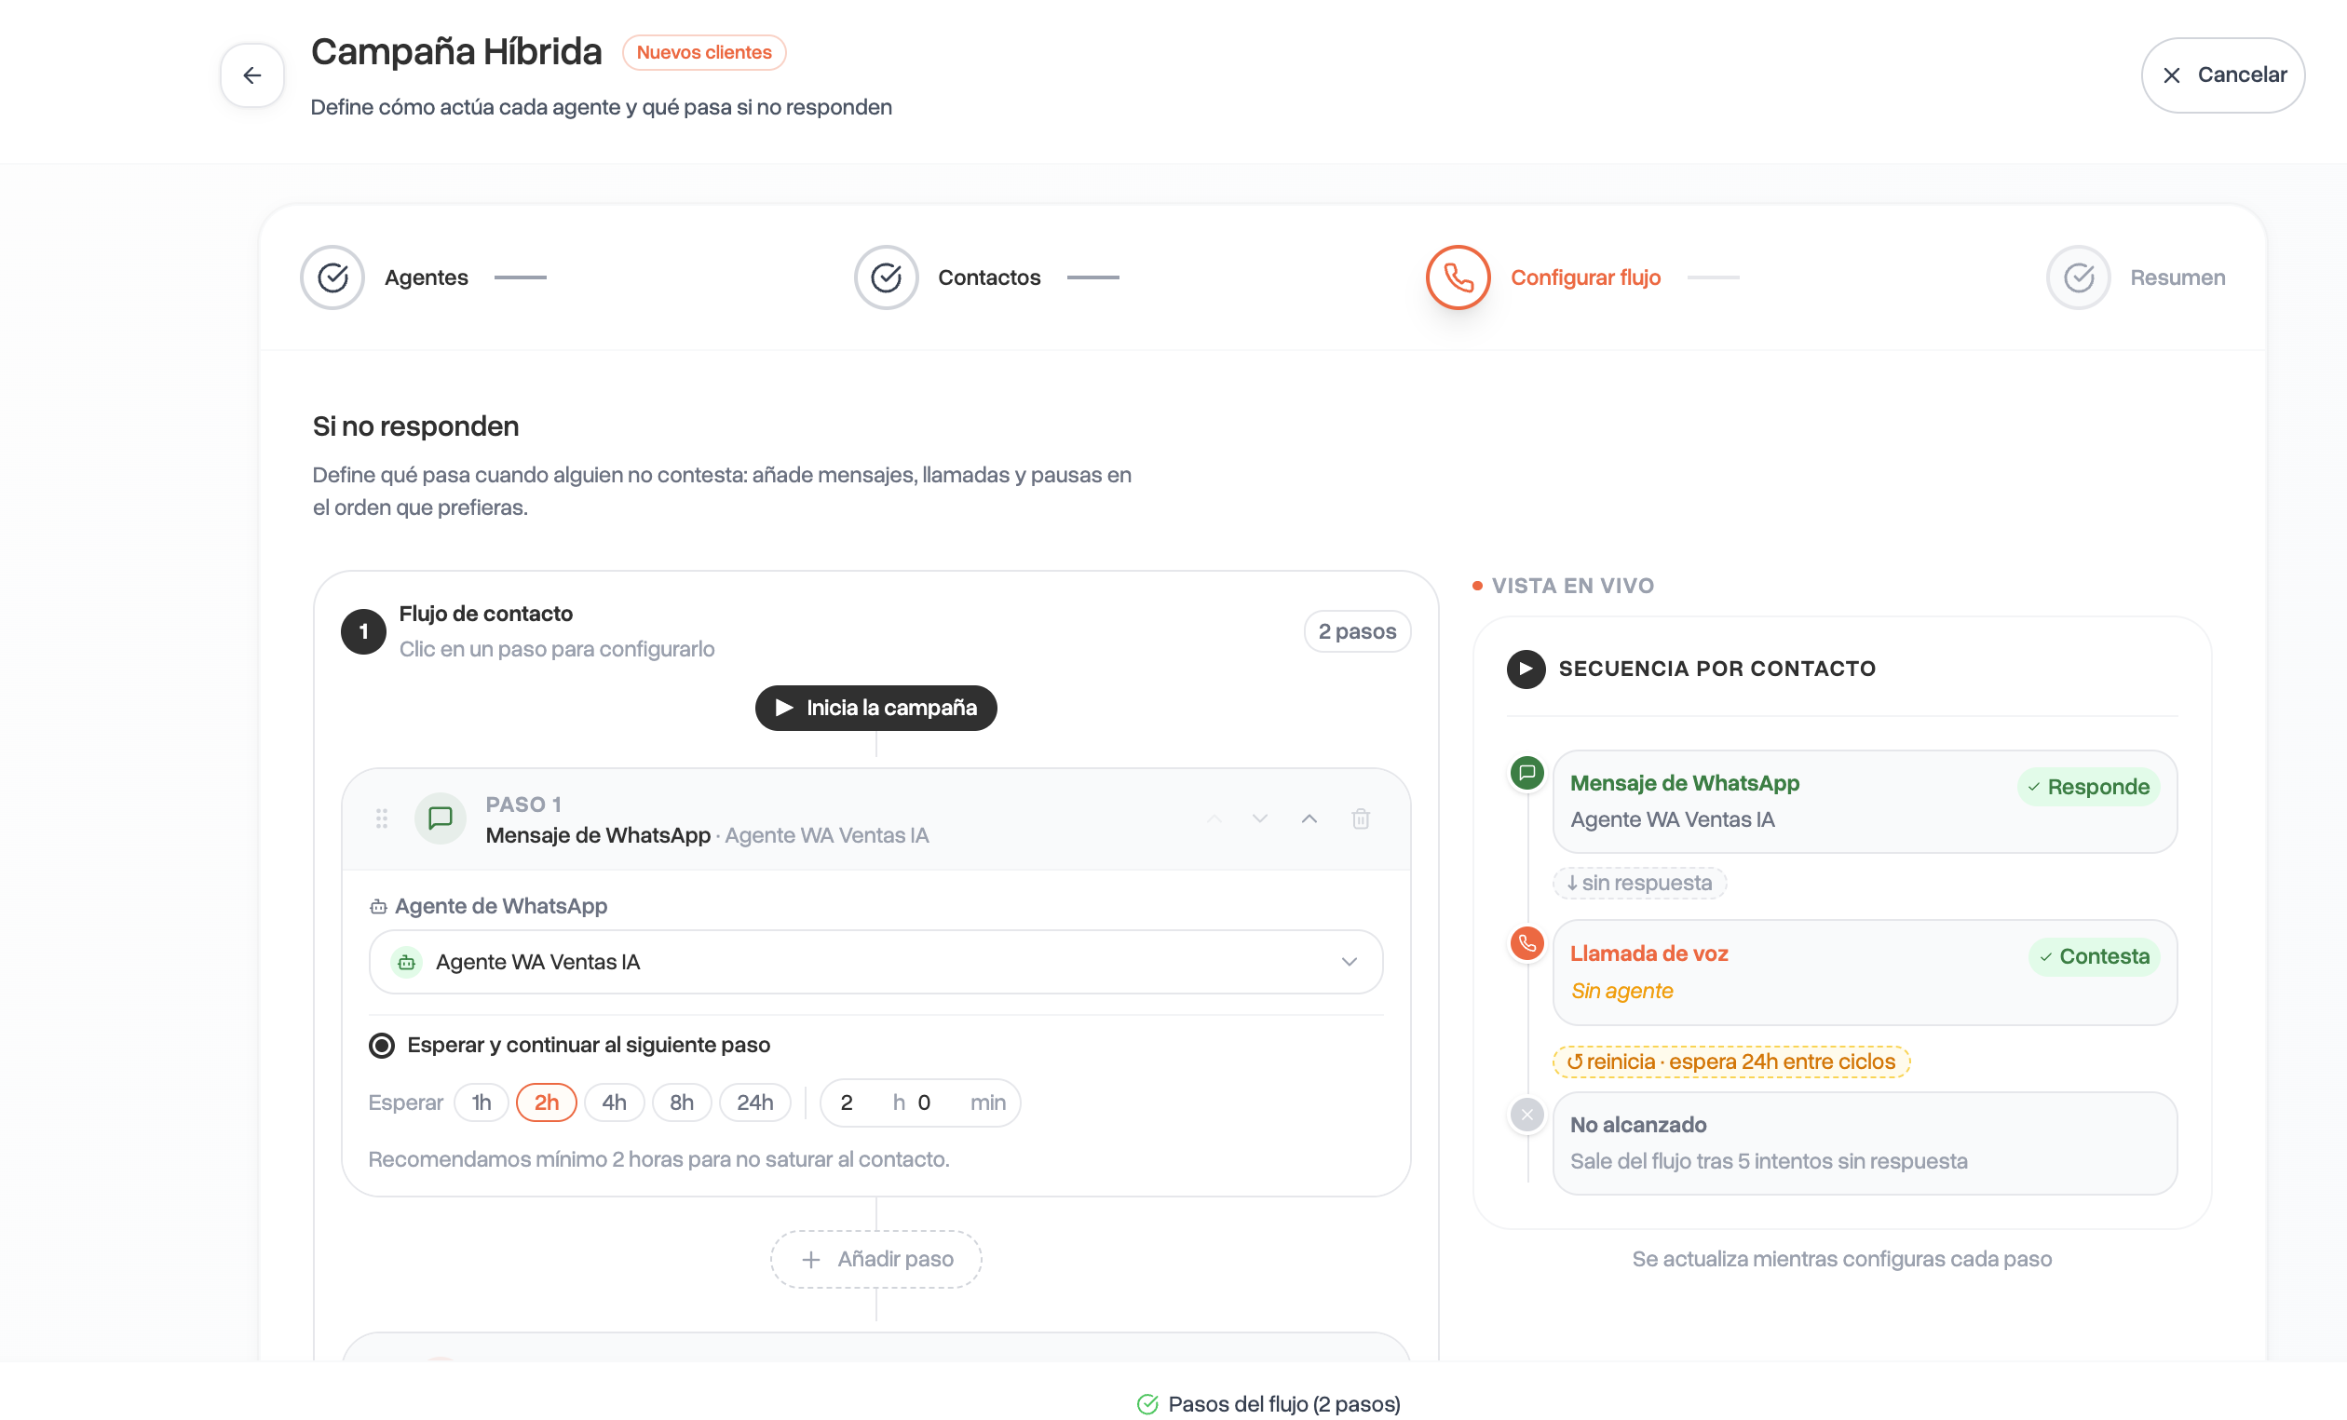Viewport: 2347px width, 1420px height.
Task: Click the Contesta status badge
Action: 2094,957
